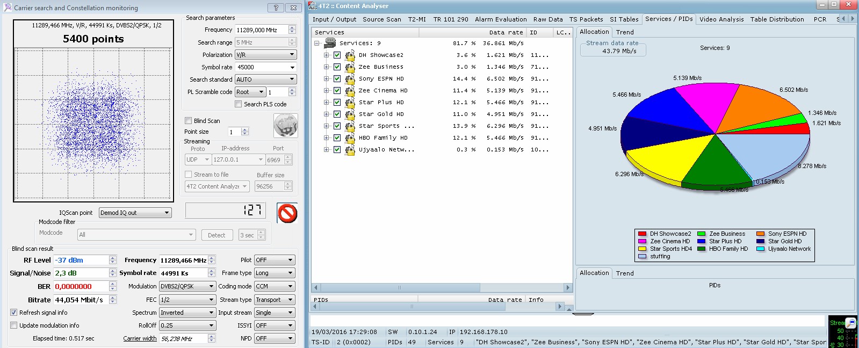
Task: Uncheck Refresh signal info
Action: coord(13,312)
